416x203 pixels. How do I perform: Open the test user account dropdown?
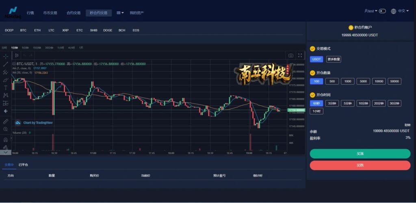371,11
